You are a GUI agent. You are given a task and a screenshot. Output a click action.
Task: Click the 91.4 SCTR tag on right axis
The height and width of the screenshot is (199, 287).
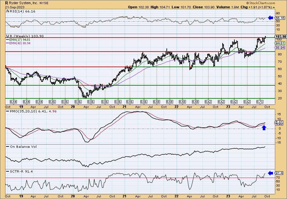tap(279, 173)
